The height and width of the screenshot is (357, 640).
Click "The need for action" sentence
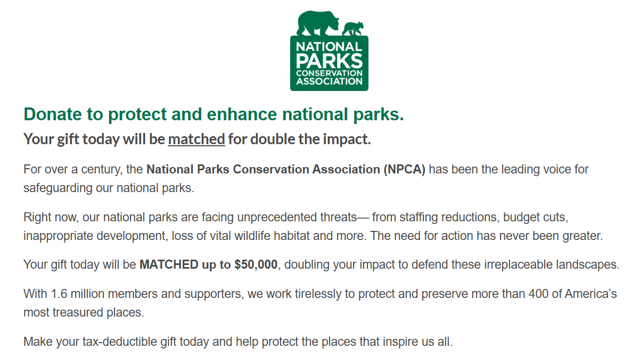pos(486,236)
